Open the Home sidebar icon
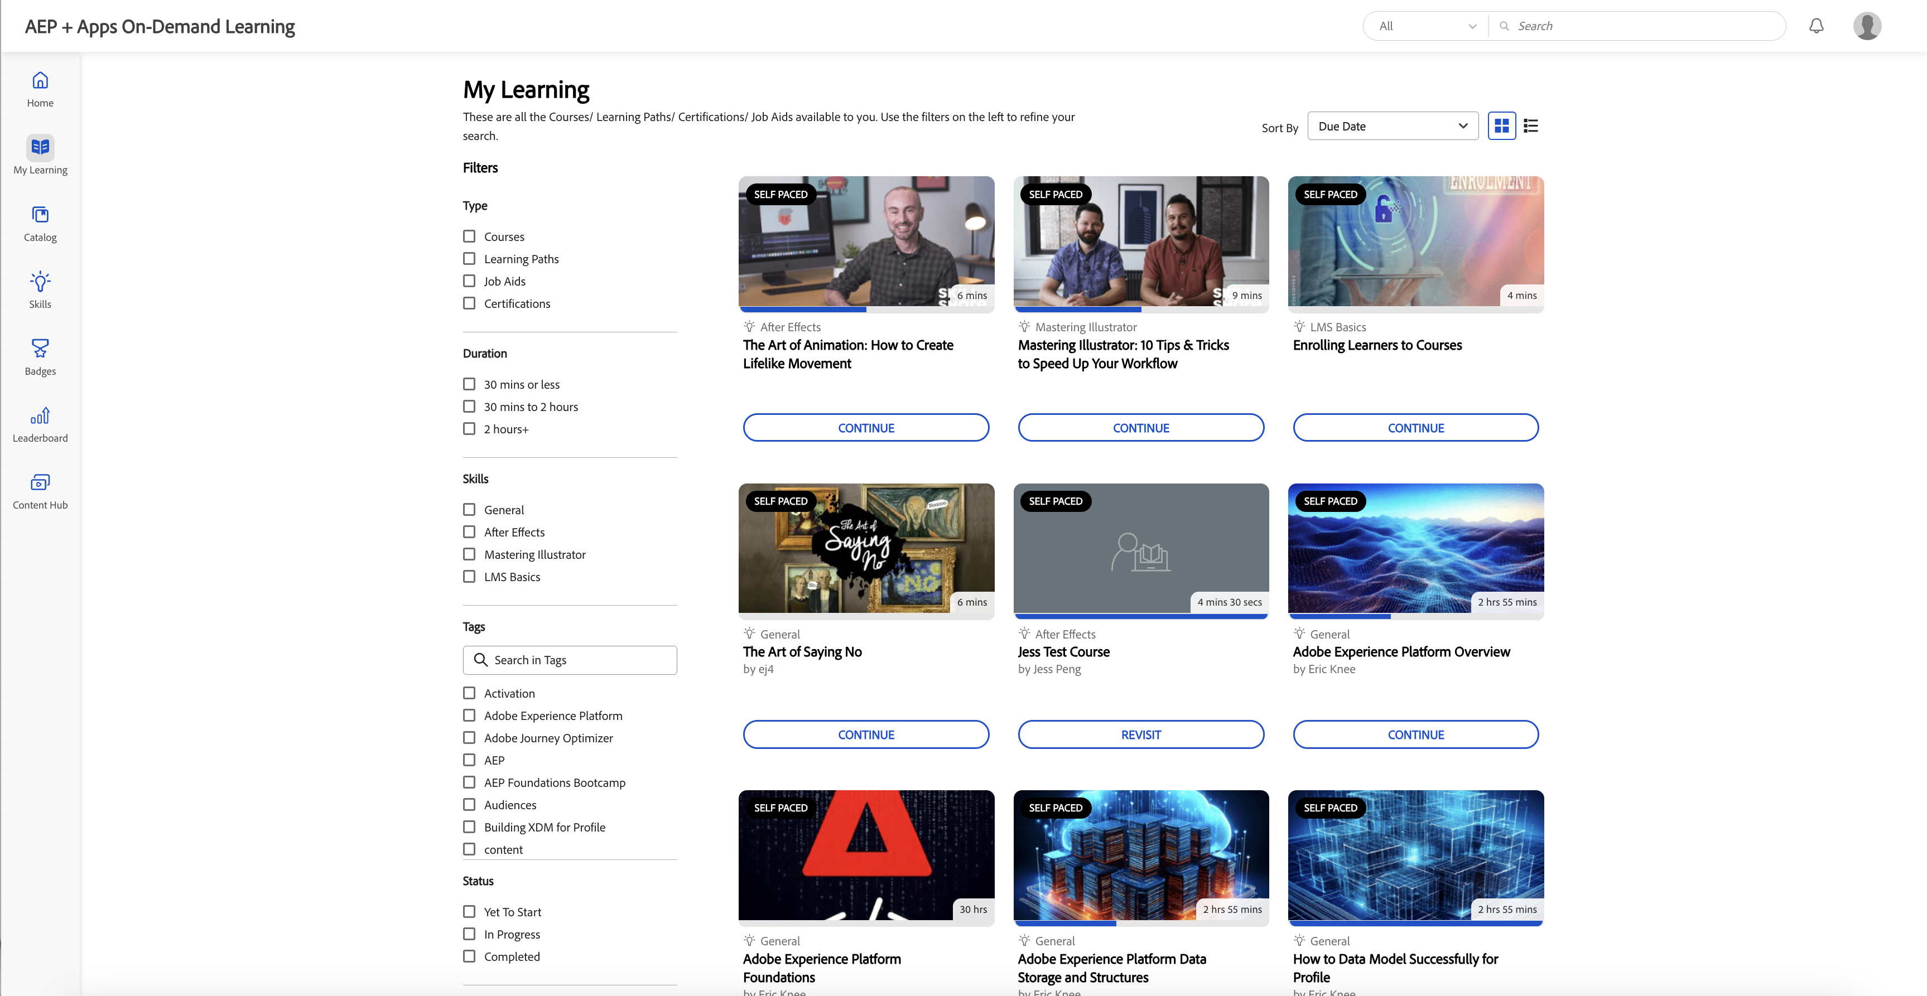This screenshot has height=996, width=1927. (x=40, y=80)
